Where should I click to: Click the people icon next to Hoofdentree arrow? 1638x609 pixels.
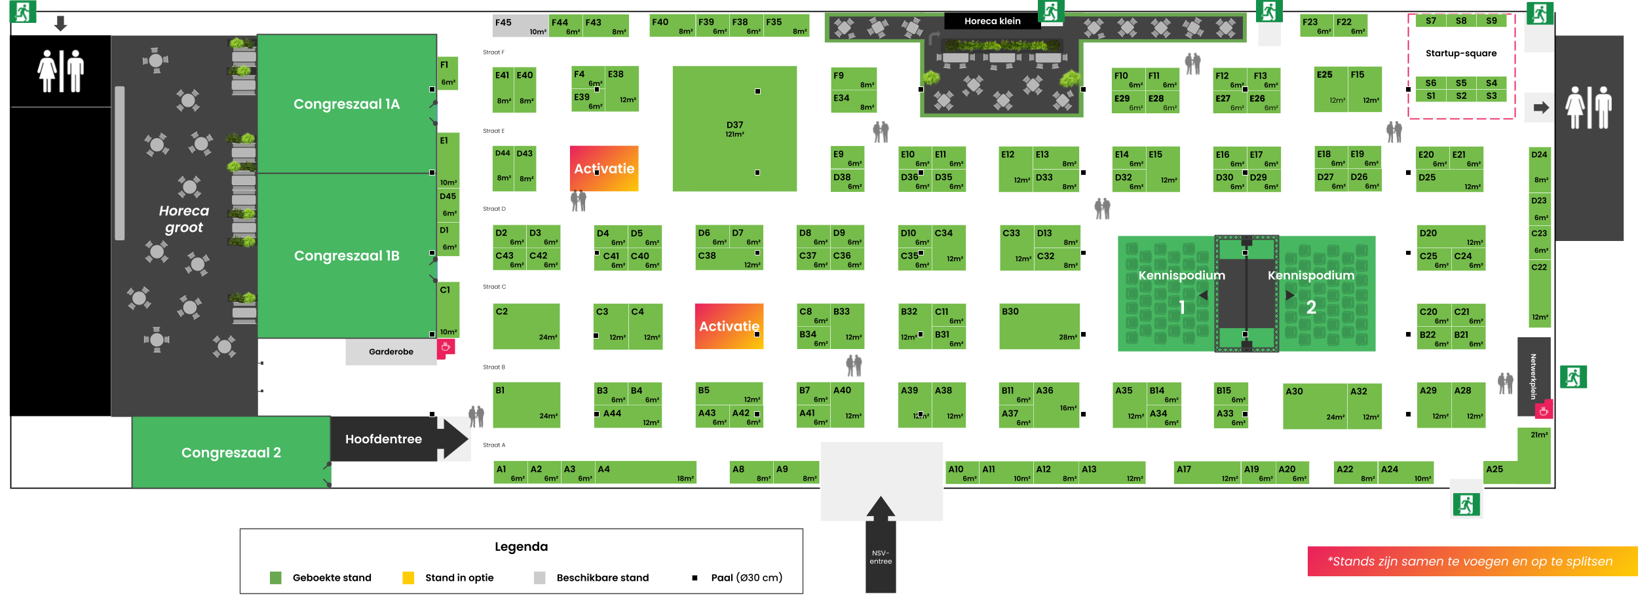476,416
